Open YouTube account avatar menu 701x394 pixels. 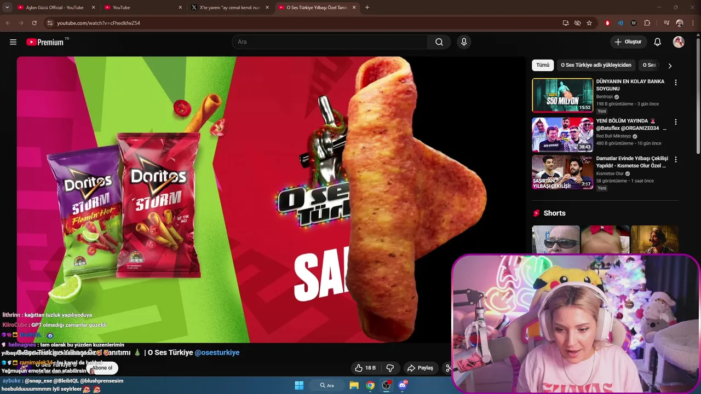click(x=679, y=42)
